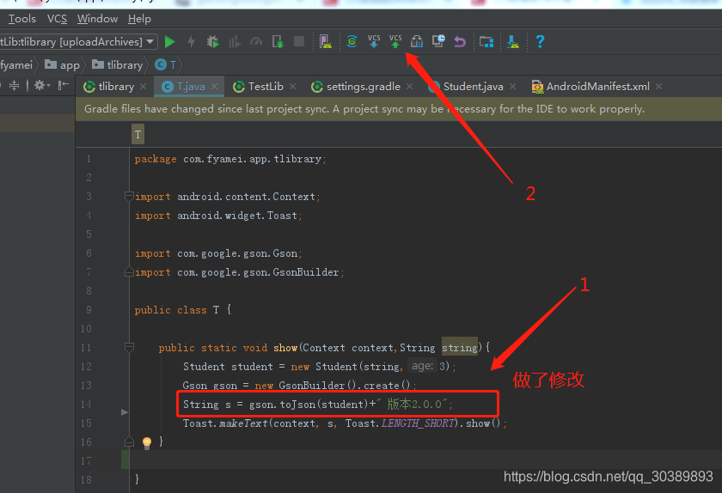Run the uploadArchives configuration with the green play icon

[x=170, y=42]
